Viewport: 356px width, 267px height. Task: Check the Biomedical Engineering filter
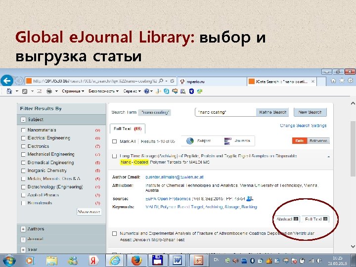[x=23, y=163]
